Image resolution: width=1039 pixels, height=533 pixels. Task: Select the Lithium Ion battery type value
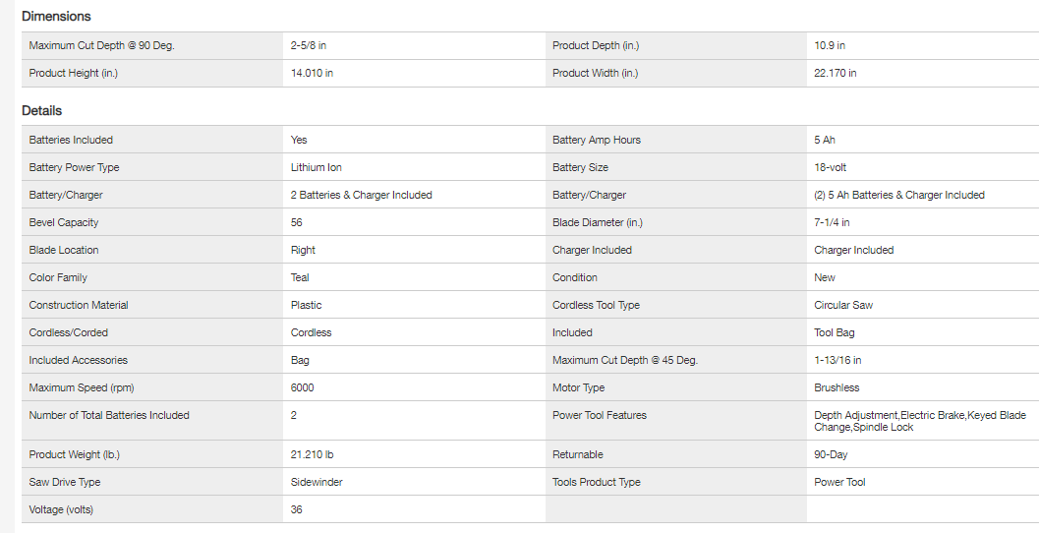click(x=317, y=167)
